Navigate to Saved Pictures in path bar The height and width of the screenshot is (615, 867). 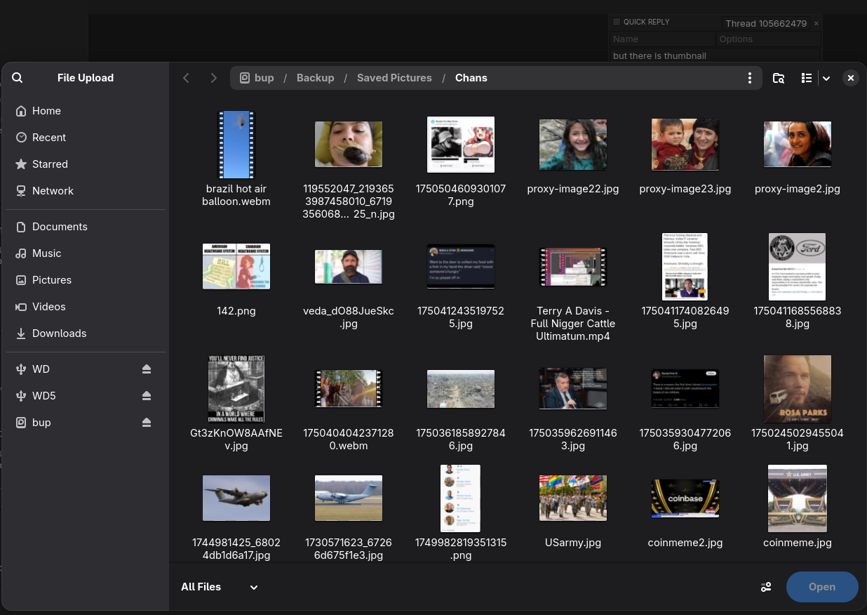coord(394,78)
